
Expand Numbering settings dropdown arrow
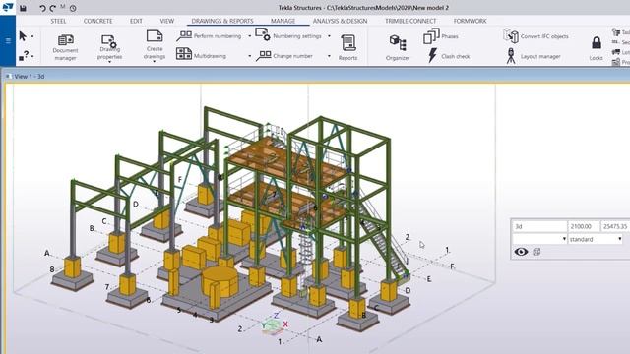pyautogui.click(x=329, y=36)
